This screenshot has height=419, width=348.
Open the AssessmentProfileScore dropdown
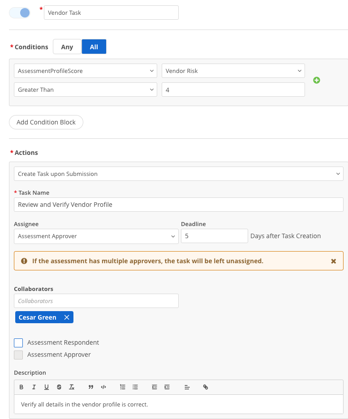coord(85,71)
